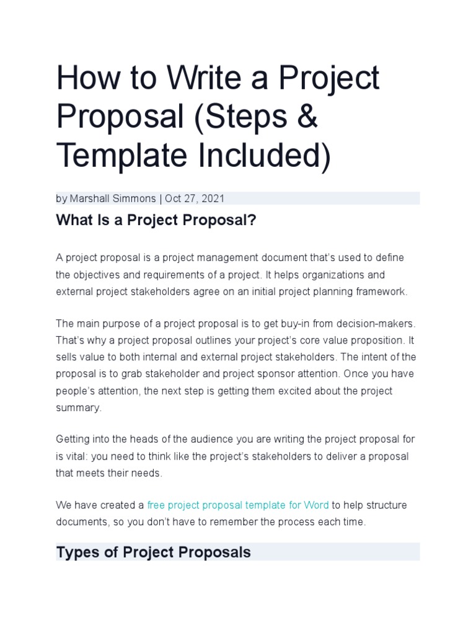Click the main article title

(218, 117)
